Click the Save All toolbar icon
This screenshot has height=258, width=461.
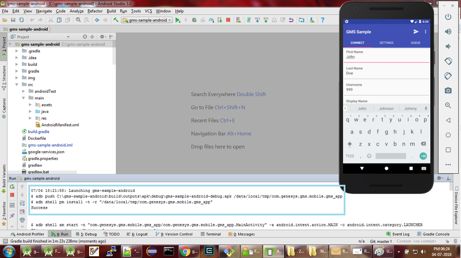13,20
